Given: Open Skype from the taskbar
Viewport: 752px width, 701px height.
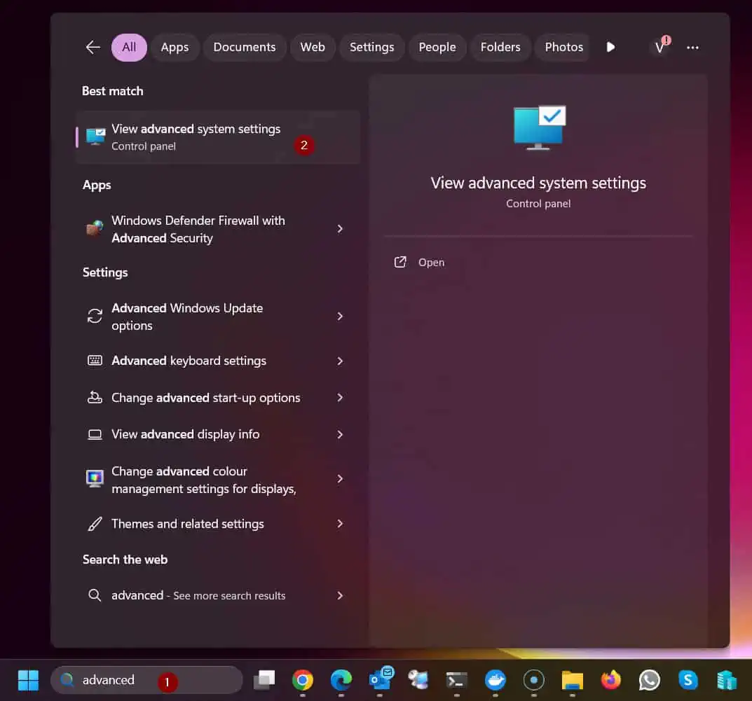Looking at the screenshot, I should click(x=688, y=680).
